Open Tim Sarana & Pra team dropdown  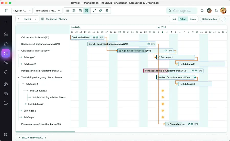point(48,10)
